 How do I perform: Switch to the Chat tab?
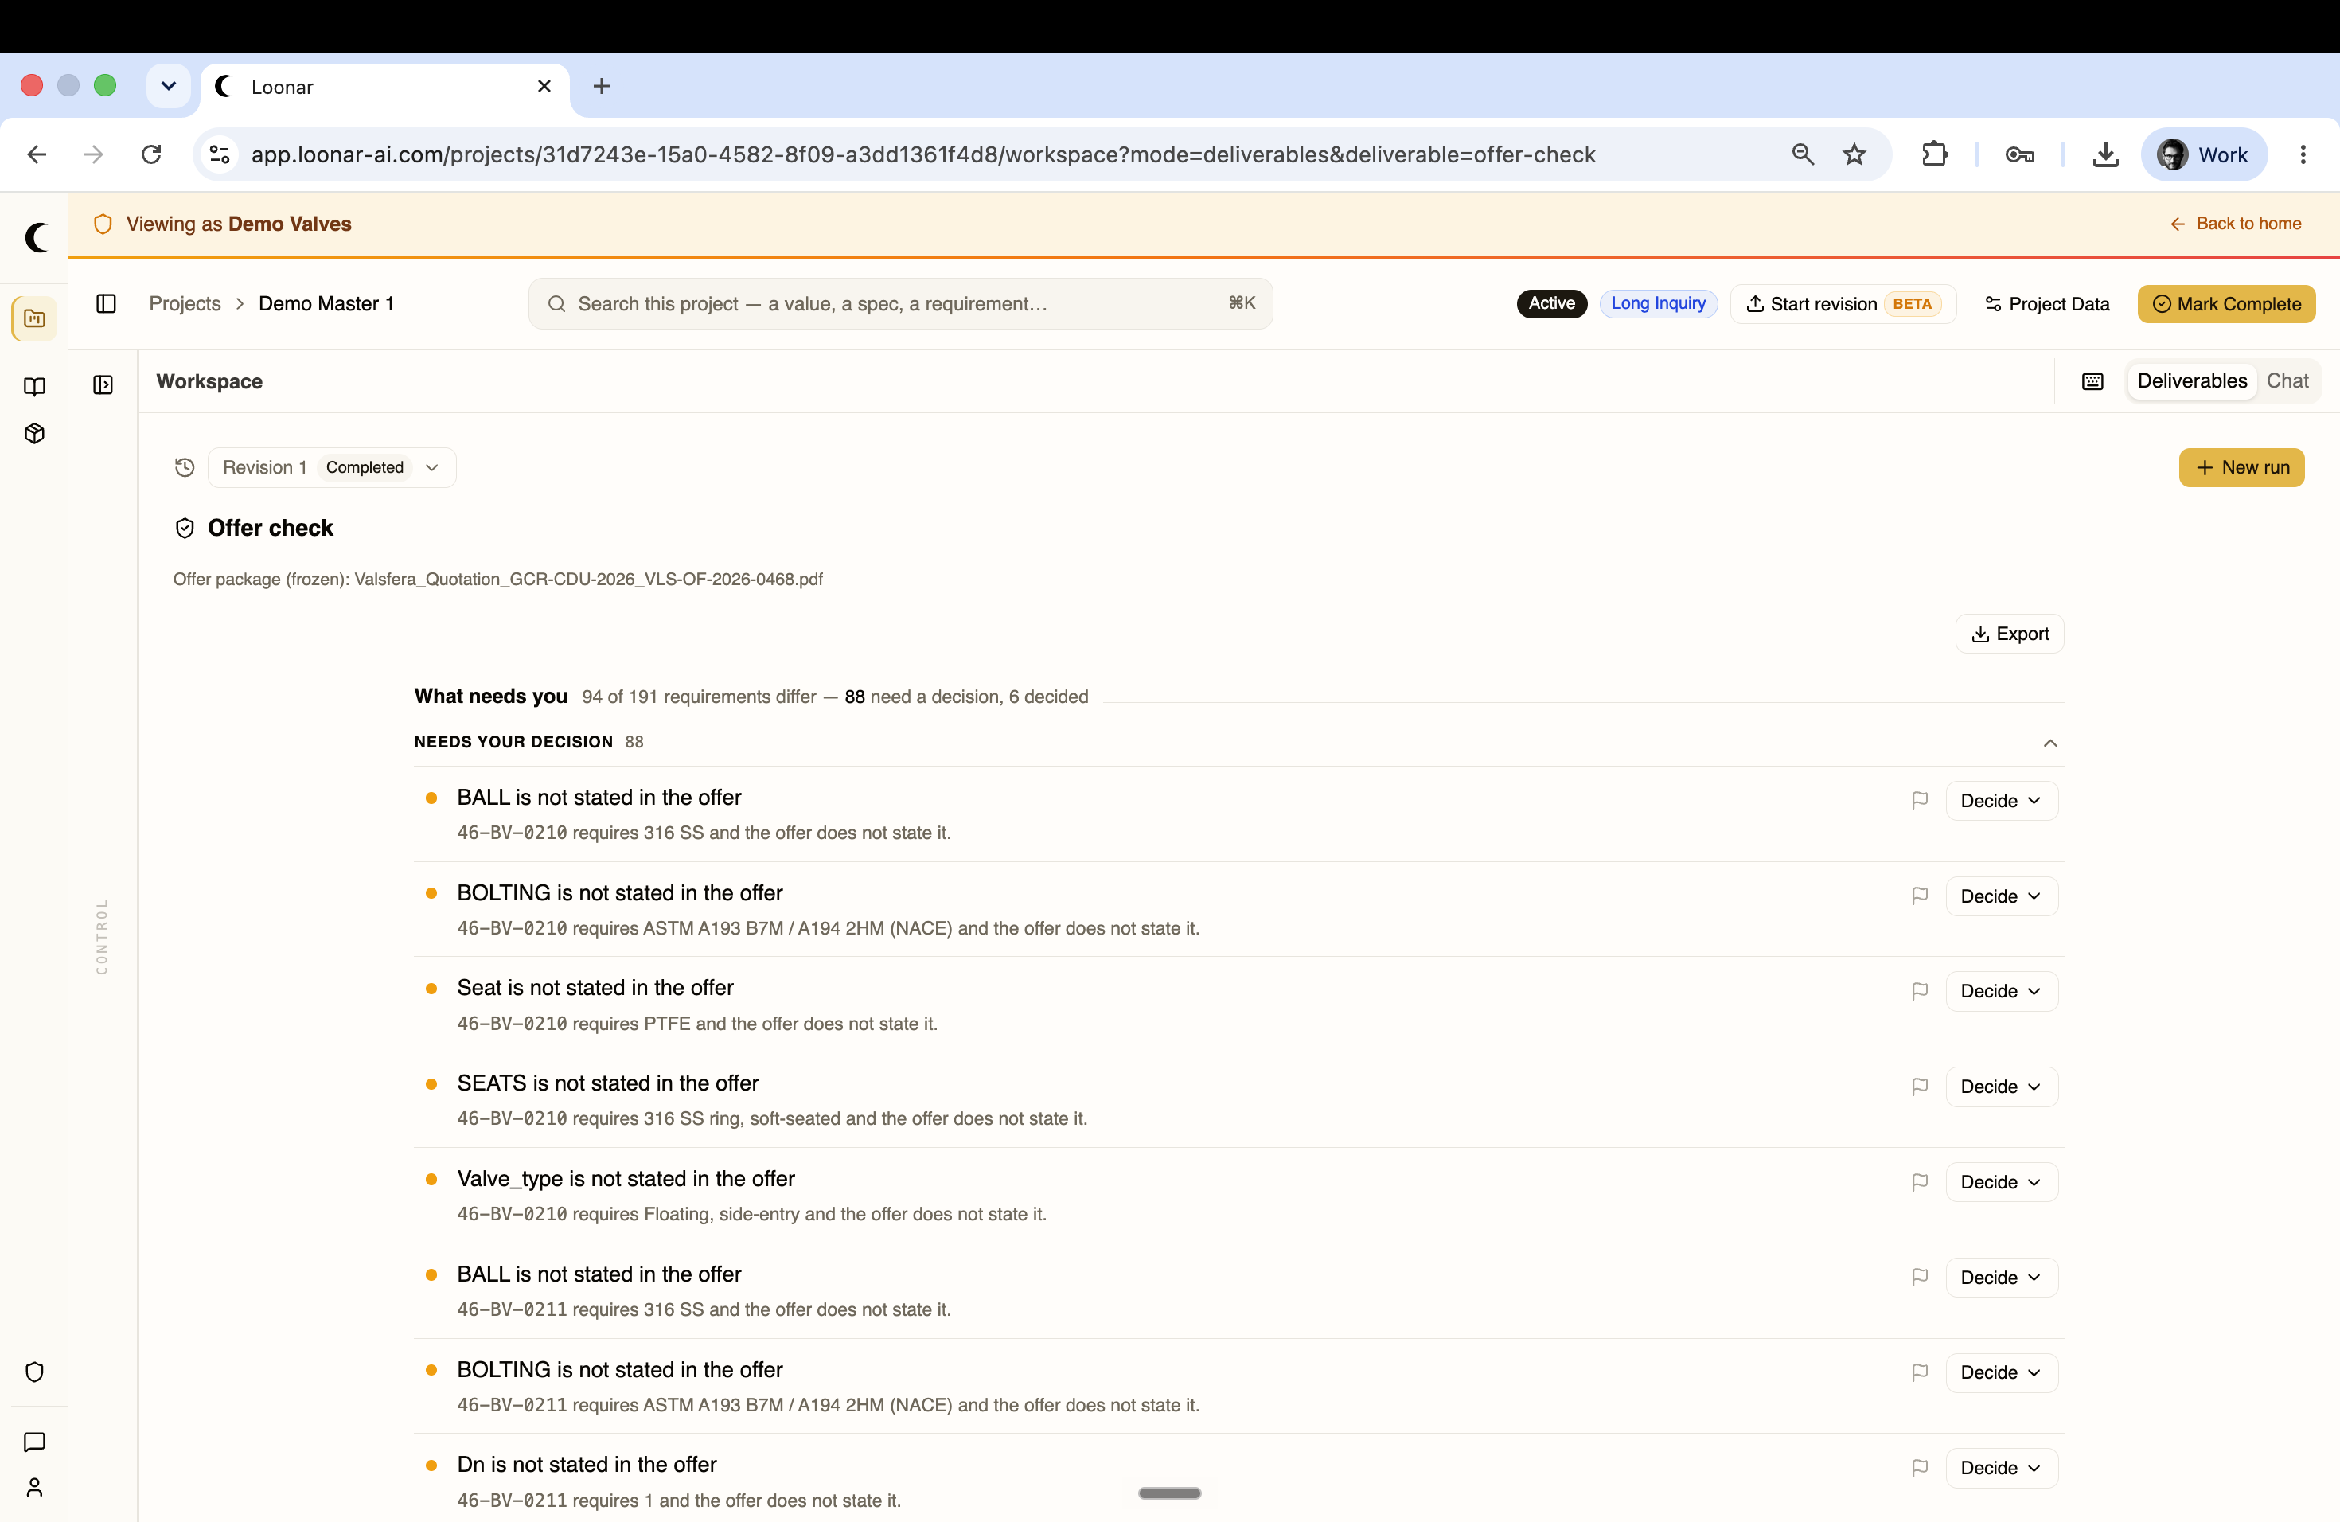[2287, 381]
